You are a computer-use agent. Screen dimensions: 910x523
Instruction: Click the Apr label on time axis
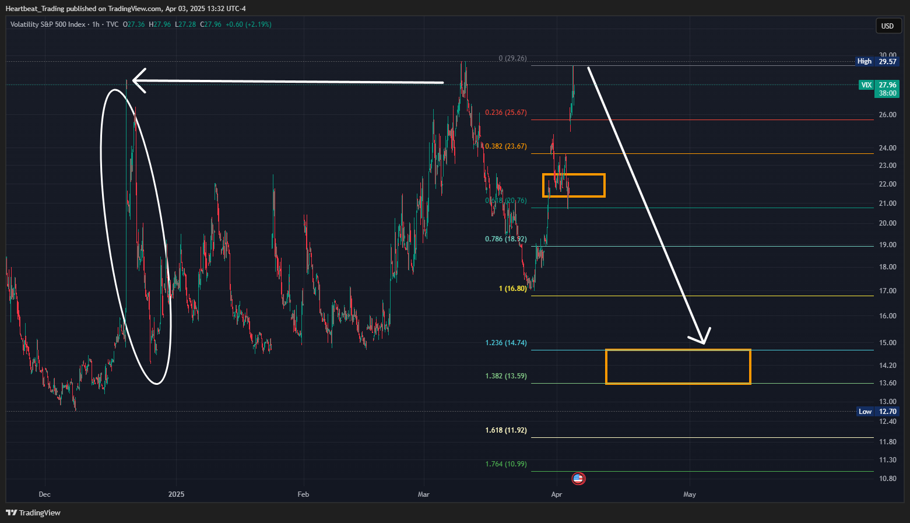pyautogui.click(x=557, y=494)
